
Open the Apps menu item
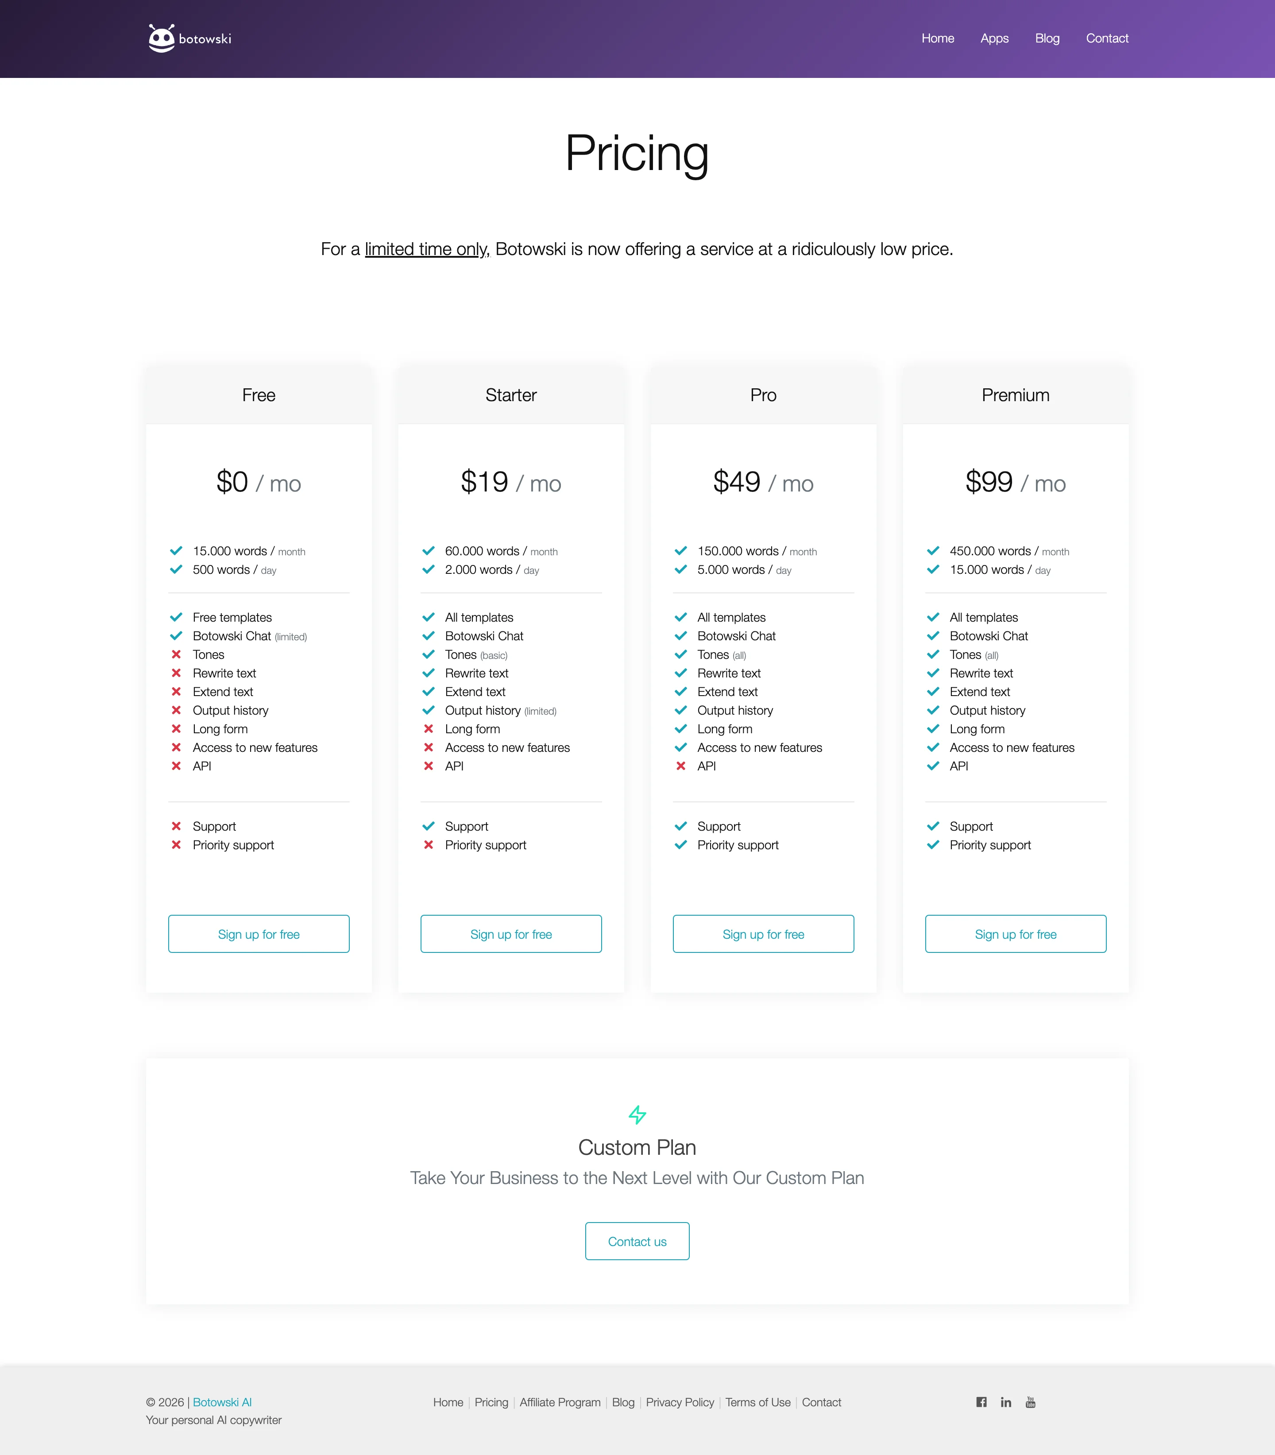tap(994, 39)
